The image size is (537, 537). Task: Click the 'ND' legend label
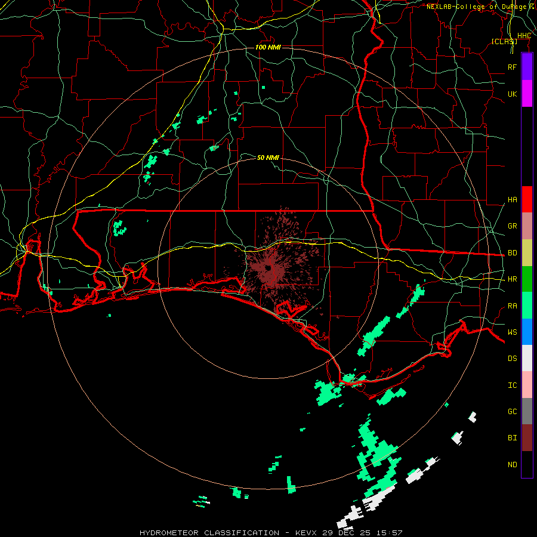[x=512, y=465]
